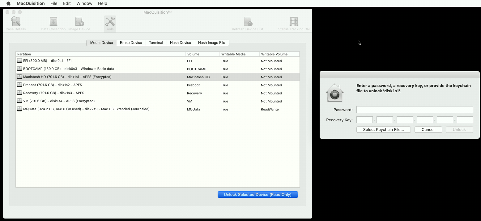This screenshot has width=481, height=221.
Task: Click the Apple menu icon
Action: pos(8,3)
